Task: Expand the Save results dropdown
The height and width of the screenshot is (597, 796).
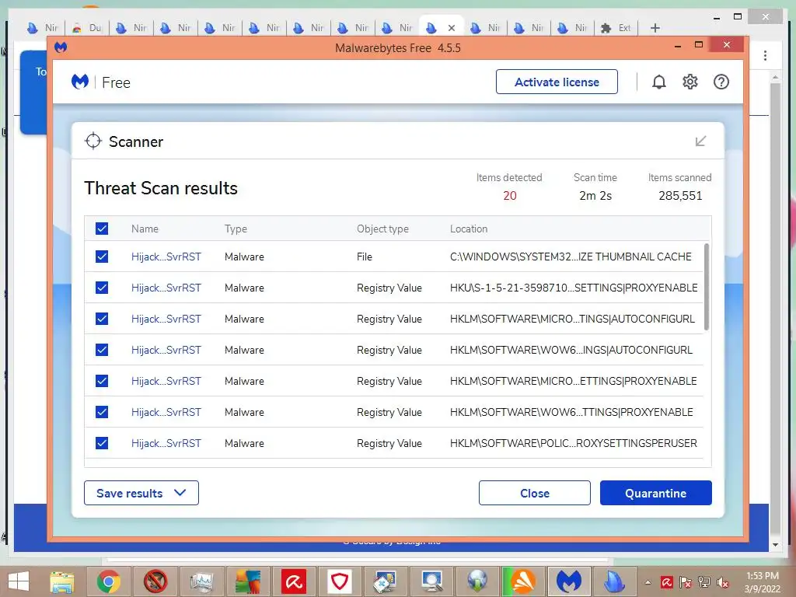Action: (141, 493)
